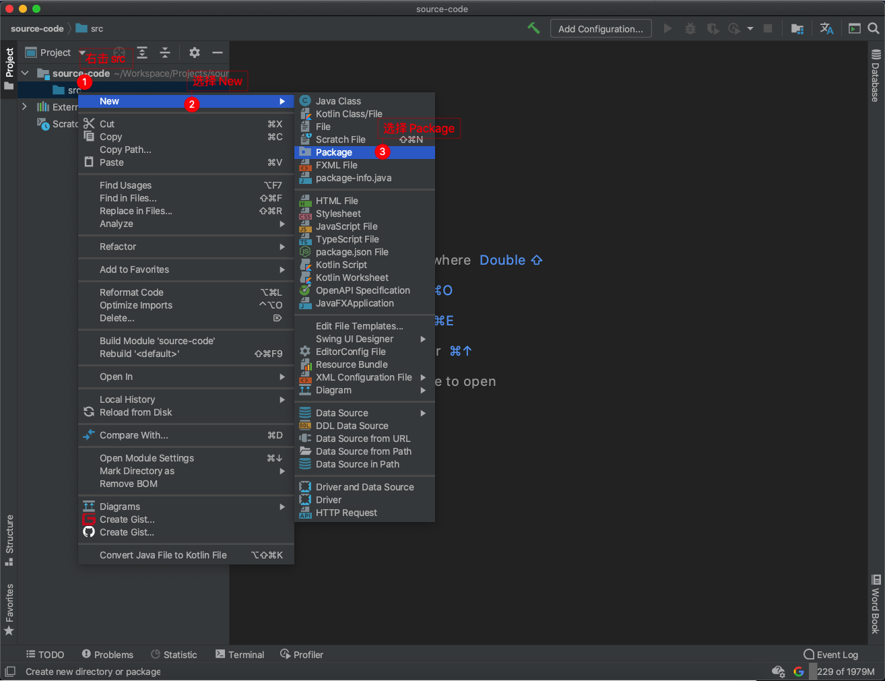
Task: Expand Mark Directory as submenu
Action: (187, 471)
